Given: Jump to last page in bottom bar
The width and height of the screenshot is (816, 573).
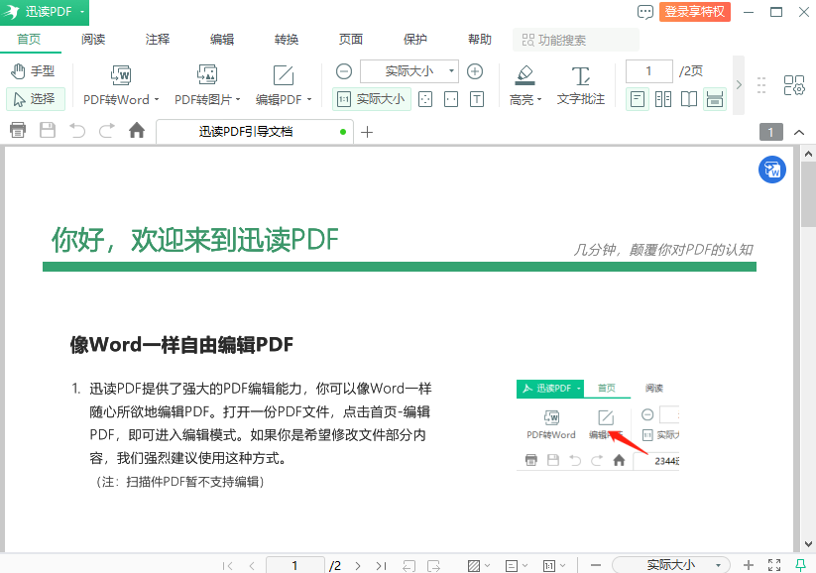Looking at the screenshot, I should (x=382, y=566).
